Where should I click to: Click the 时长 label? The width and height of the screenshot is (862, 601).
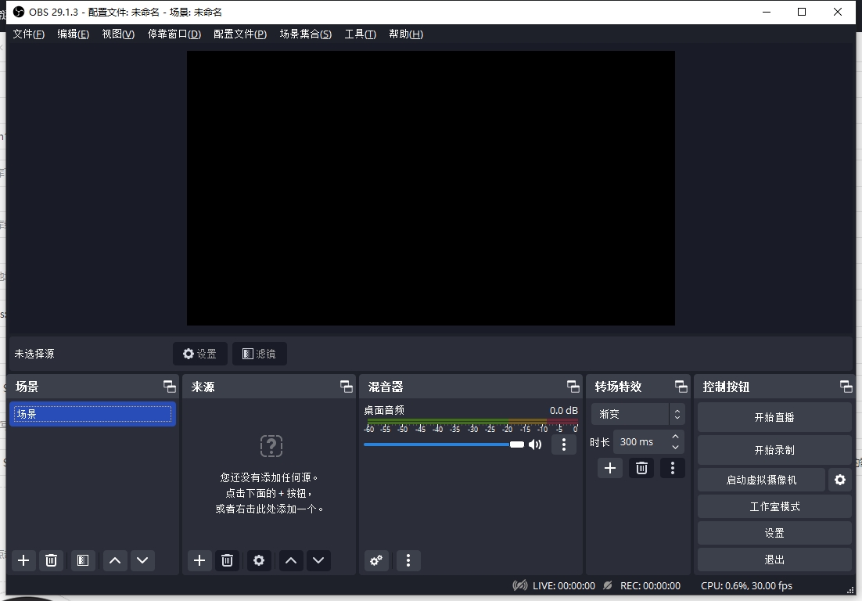coord(599,442)
